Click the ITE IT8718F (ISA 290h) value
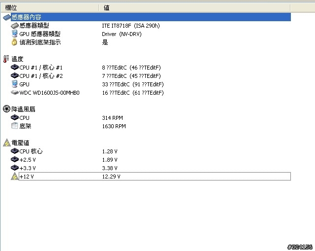The image size is (315, 251). point(131,26)
